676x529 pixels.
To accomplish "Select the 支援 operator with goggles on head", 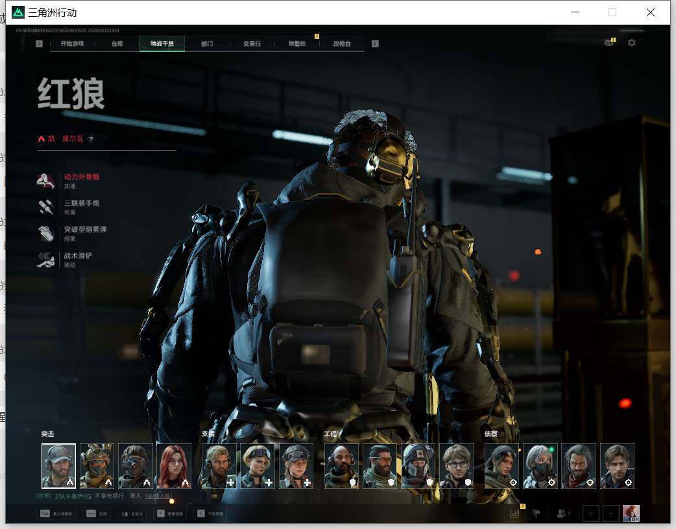I will (258, 466).
